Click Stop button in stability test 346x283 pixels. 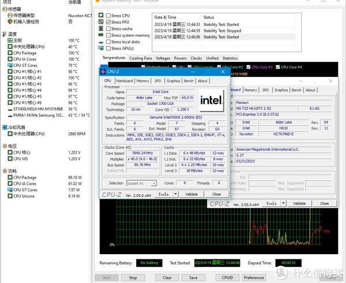pos(133,278)
